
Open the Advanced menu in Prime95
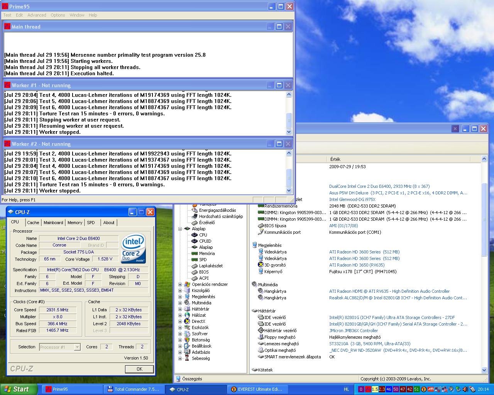point(37,15)
